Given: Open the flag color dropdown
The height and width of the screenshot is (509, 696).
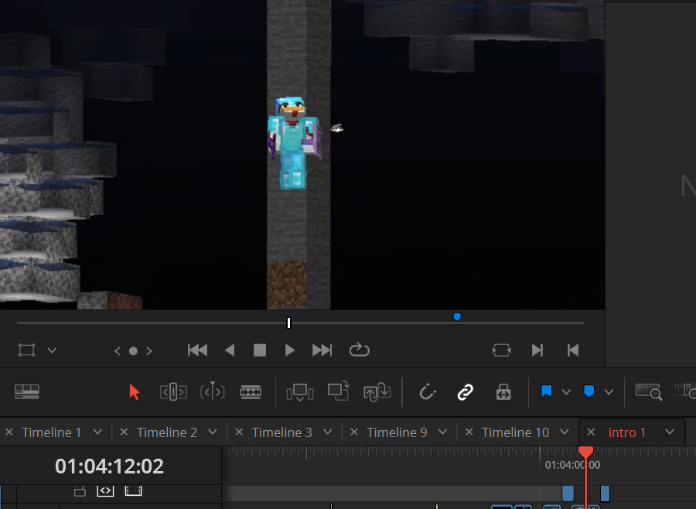Looking at the screenshot, I should coord(566,392).
